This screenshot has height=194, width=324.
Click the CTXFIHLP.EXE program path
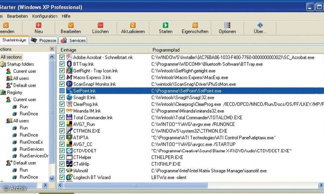[x=166, y=164]
